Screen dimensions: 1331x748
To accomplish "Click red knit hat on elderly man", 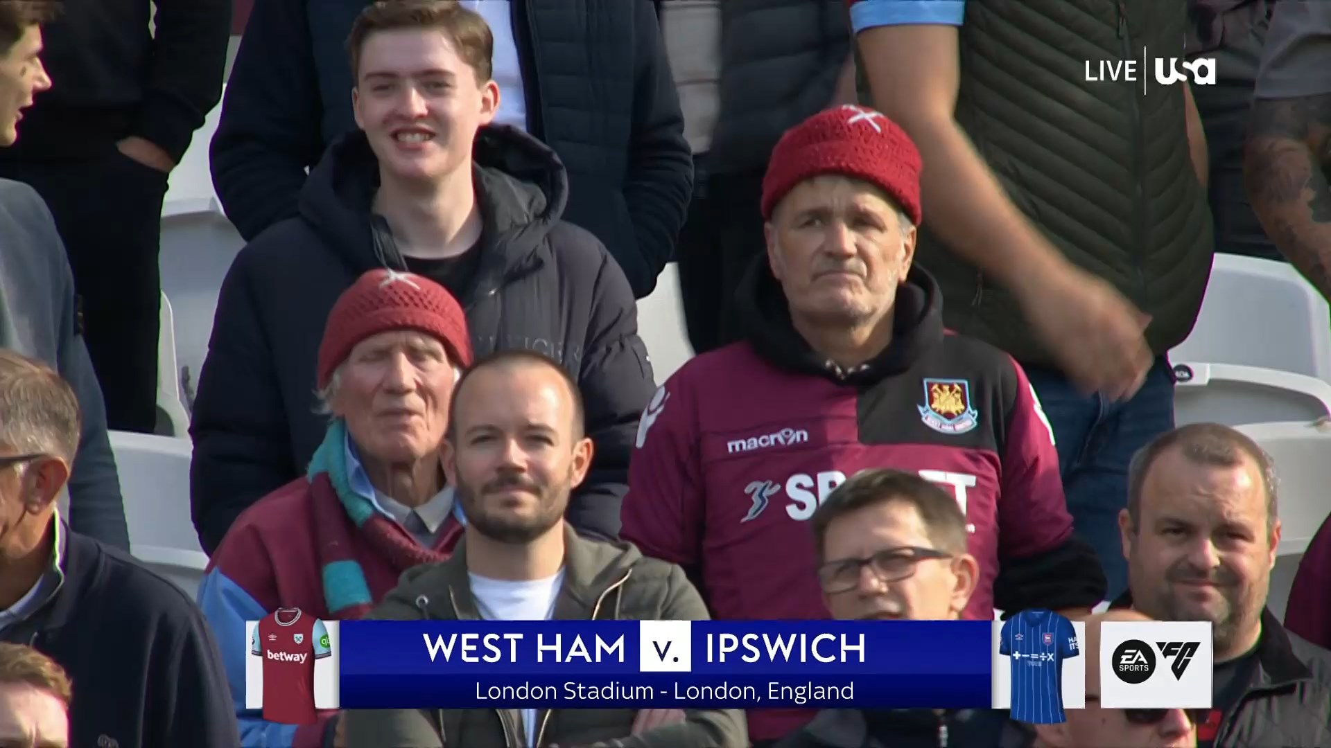I will tap(393, 322).
